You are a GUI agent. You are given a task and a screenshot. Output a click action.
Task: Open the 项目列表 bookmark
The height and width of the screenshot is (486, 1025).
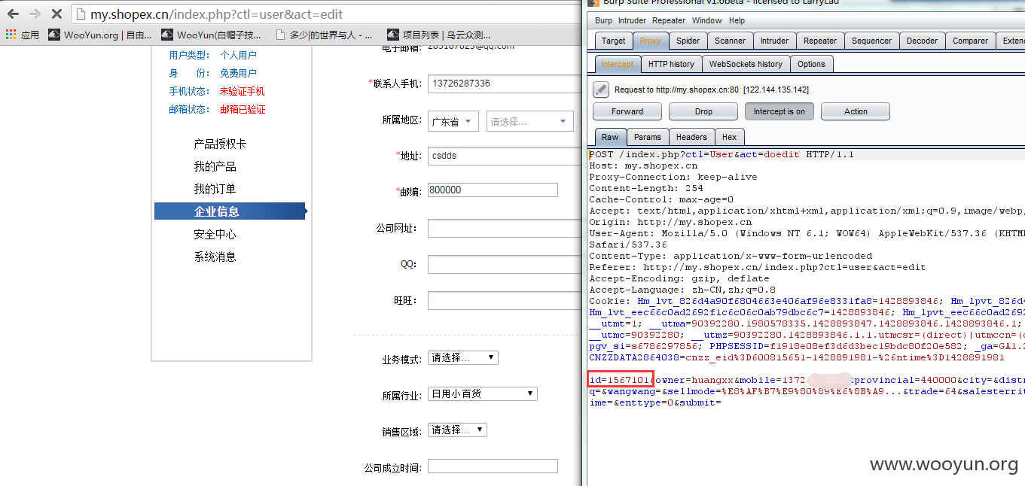pos(439,35)
